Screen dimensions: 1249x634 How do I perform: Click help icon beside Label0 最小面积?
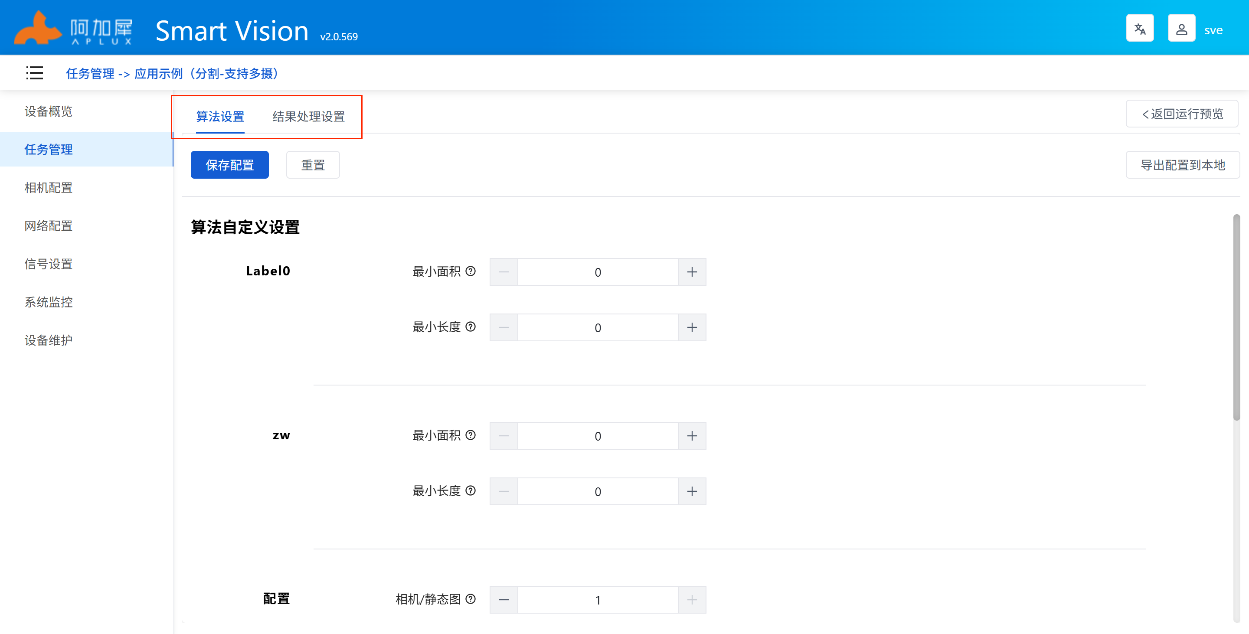pyautogui.click(x=470, y=271)
